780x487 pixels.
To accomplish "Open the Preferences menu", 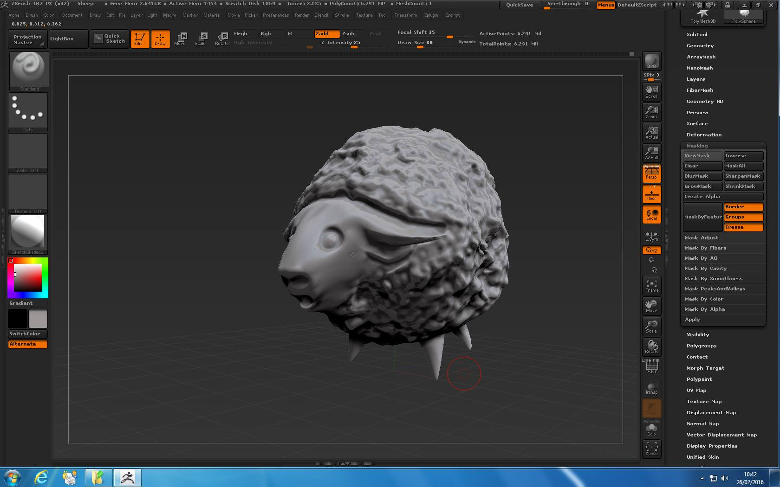I will click(x=276, y=15).
